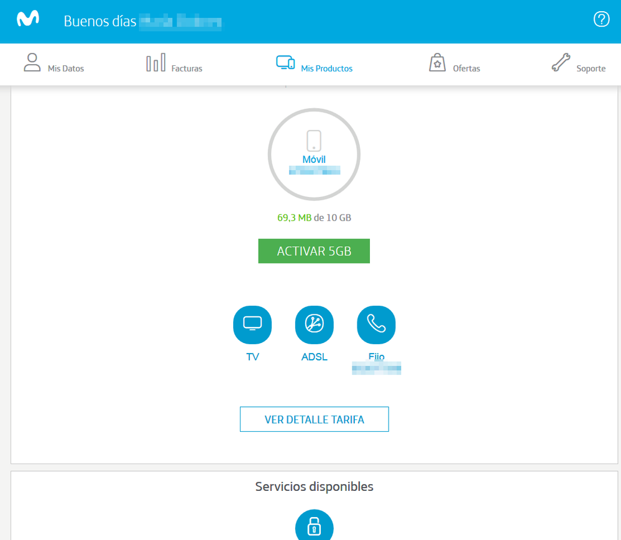
Task: Click the VER DETALLE TARIFA button
Action: coord(314,419)
